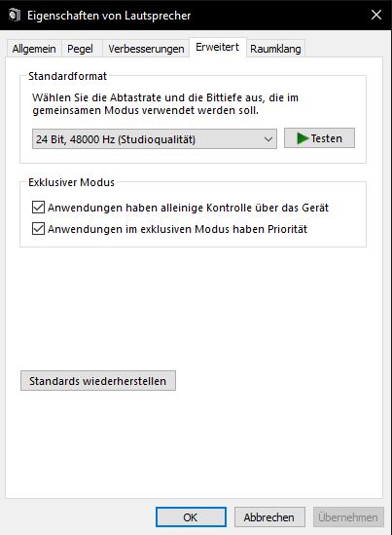
Task: Click the speaker icon in the title bar
Action: point(15,16)
